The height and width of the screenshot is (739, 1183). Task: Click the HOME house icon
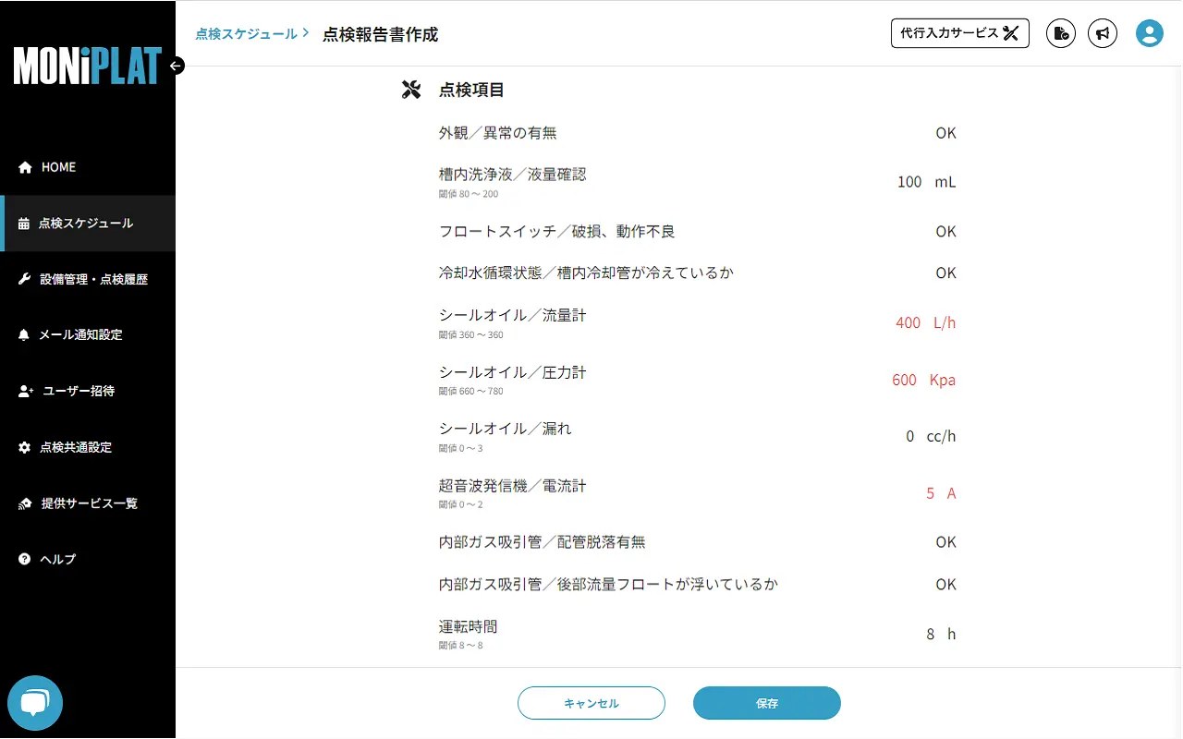[26, 166]
